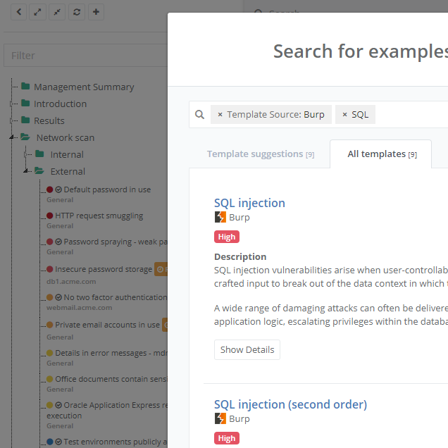This screenshot has height=448, width=448.
Task: Click blue dot of Test environments item
Action: 50,442
